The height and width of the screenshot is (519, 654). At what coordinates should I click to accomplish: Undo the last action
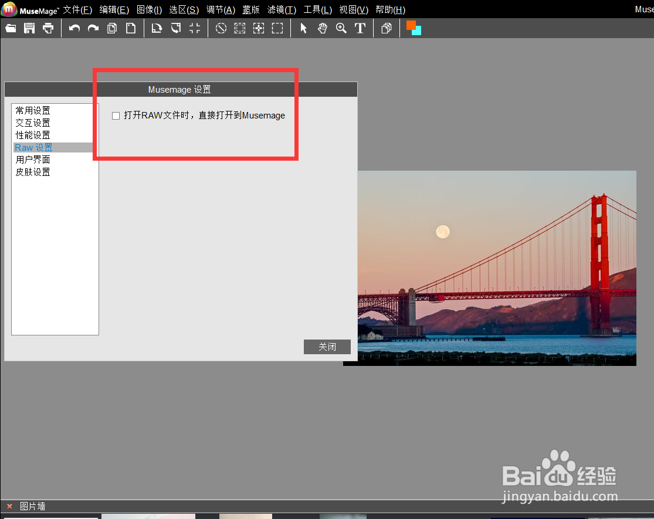pyautogui.click(x=74, y=28)
